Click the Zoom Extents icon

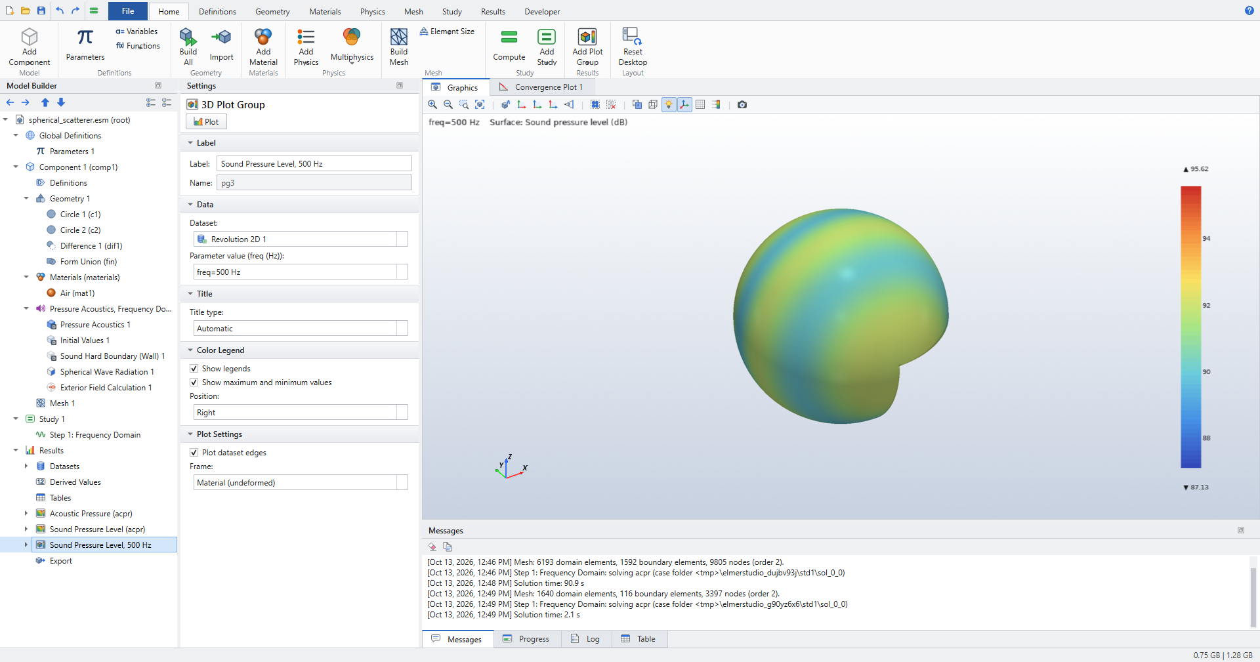480,104
